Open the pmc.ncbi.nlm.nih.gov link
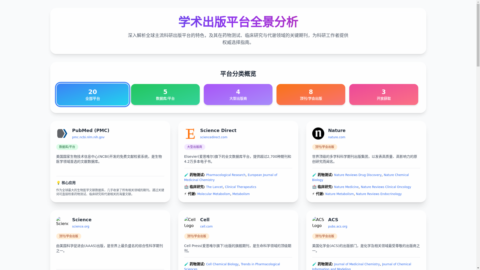This screenshot has width=480, height=270. click(x=88, y=137)
